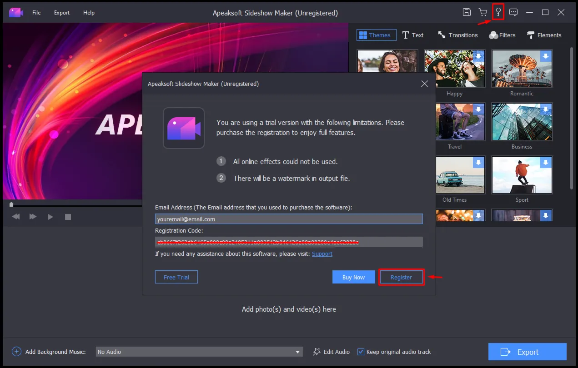Click the Buy Now button
Image resolution: width=578 pixels, height=368 pixels.
coord(353,277)
